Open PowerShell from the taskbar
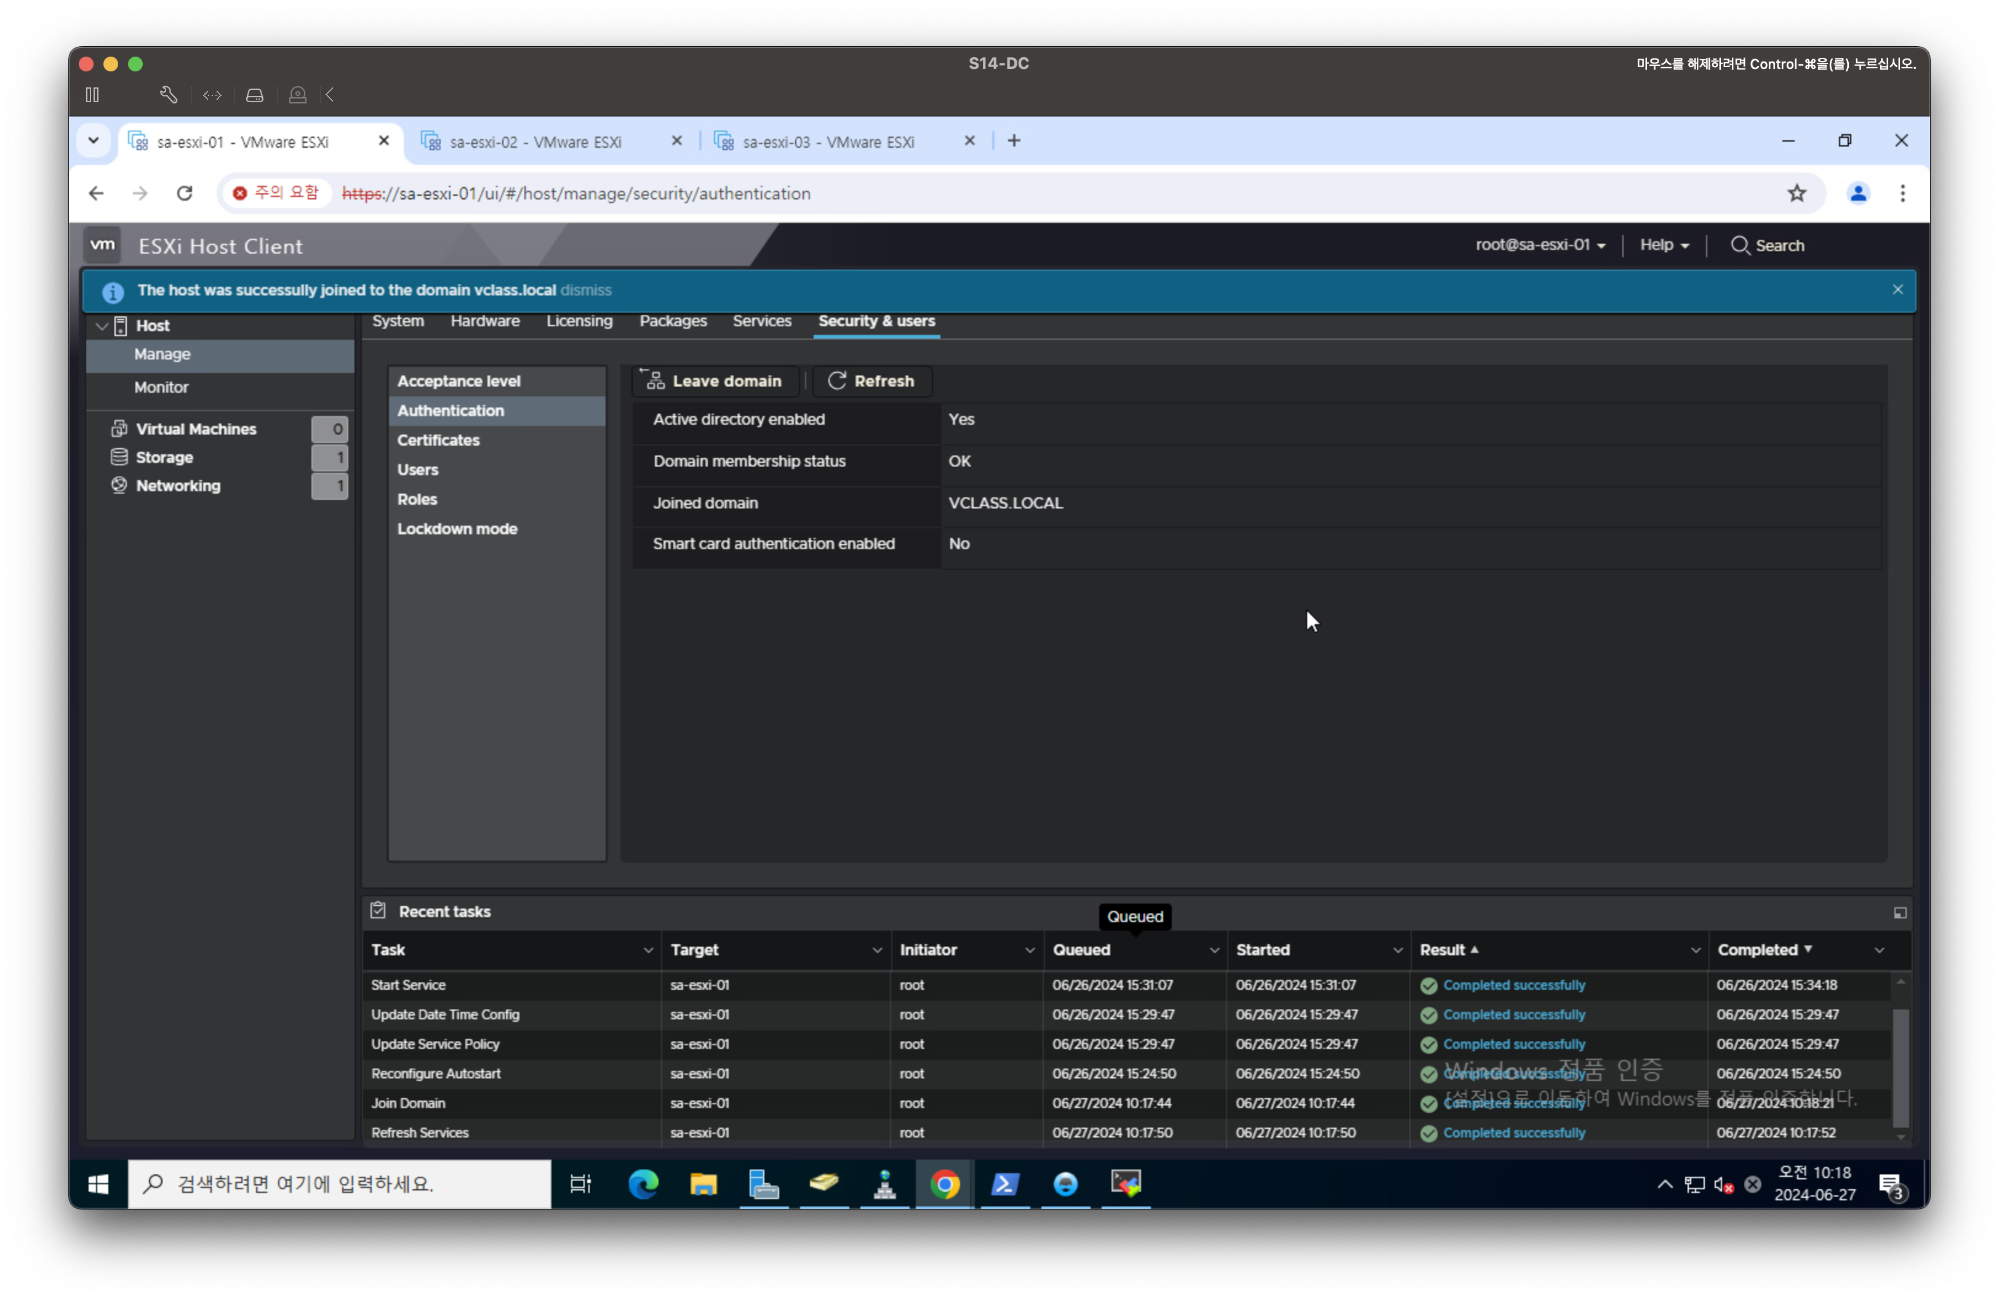The width and height of the screenshot is (1999, 1300). point(1006,1184)
